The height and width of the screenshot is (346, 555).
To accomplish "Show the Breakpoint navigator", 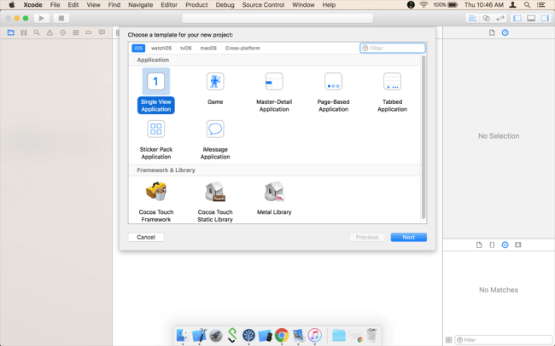I will point(89,32).
